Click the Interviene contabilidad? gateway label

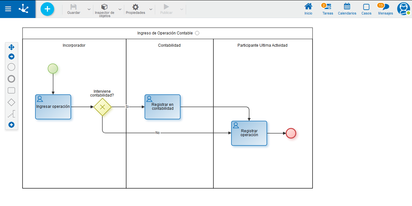[102, 93]
